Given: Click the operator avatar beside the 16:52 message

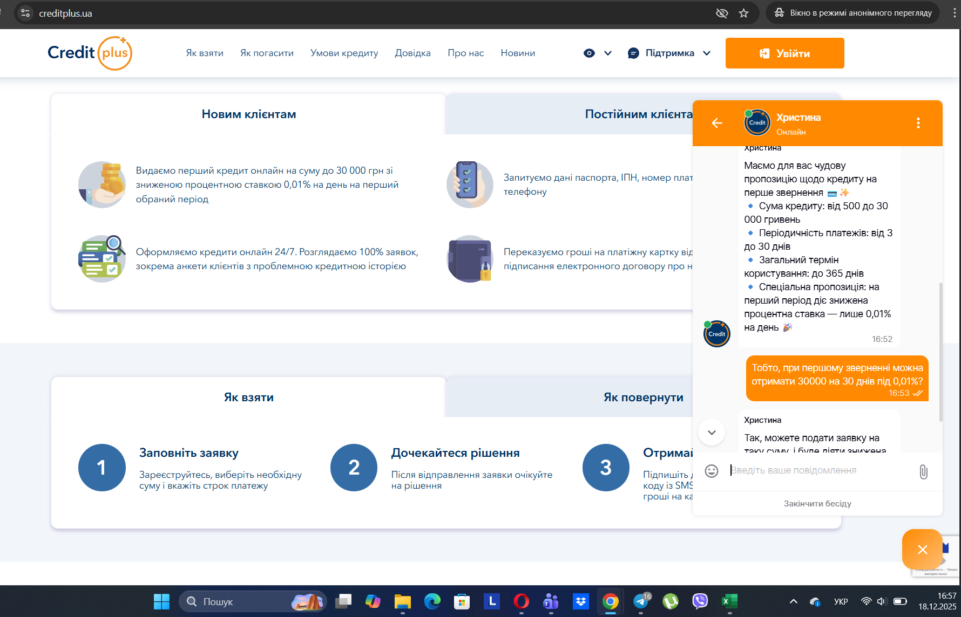Looking at the screenshot, I should [x=717, y=333].
